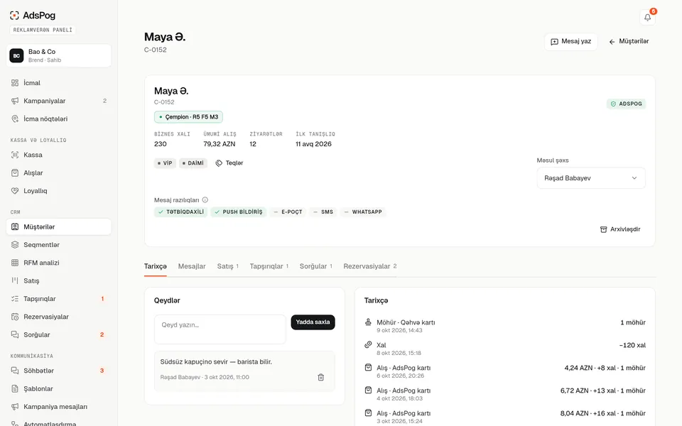Click the VİP tag chip

click(x=165, y=163)
